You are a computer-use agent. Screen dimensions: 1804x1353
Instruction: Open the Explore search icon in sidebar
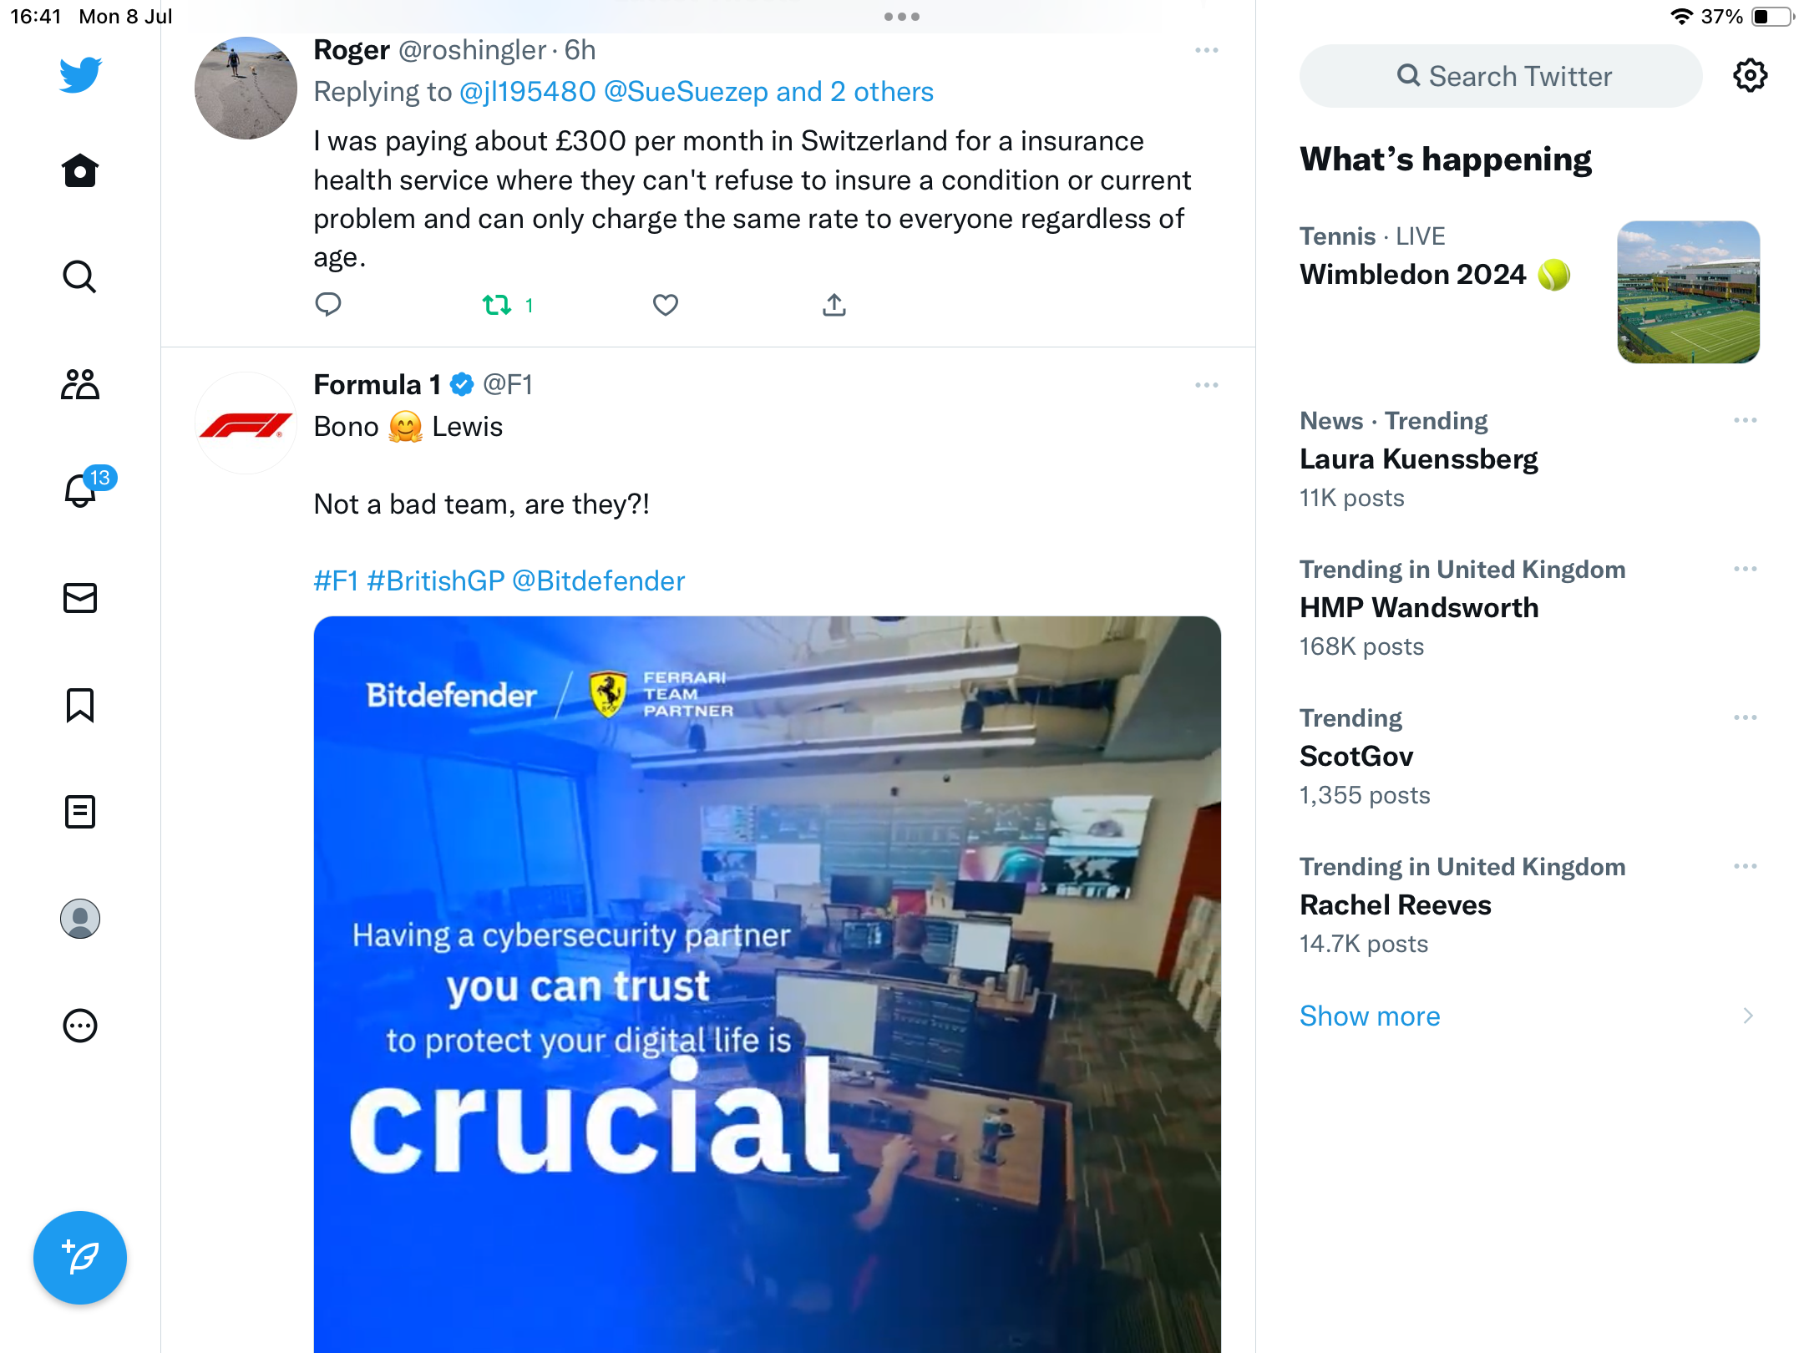coord(80,276)
